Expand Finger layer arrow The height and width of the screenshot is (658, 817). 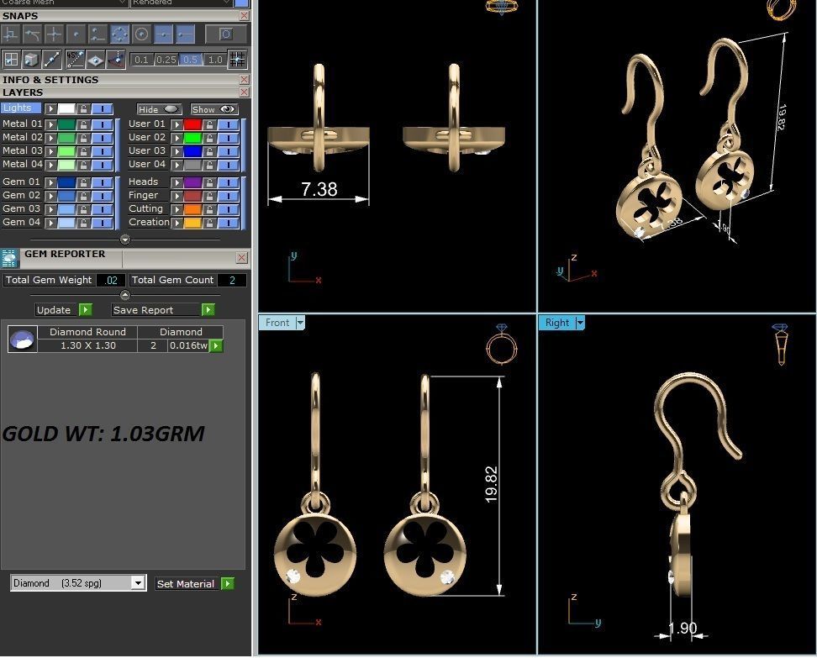coord(177,196)
